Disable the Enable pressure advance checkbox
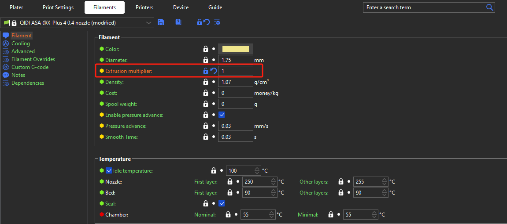507x224 pixels. pyautogui.click(x=222, y=115)
